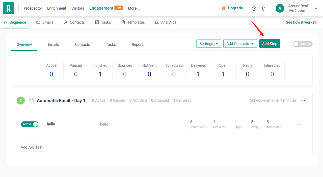Open three-dot menu for hello email row
Screen dimensions: 323x177
299,124
